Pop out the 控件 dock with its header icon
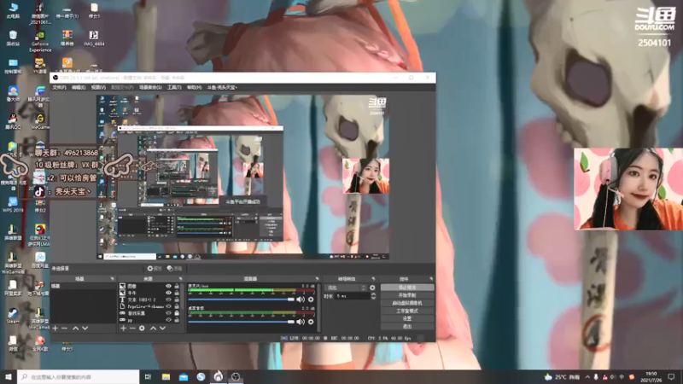This screenshot has width=683, height=384. (431, 279)
